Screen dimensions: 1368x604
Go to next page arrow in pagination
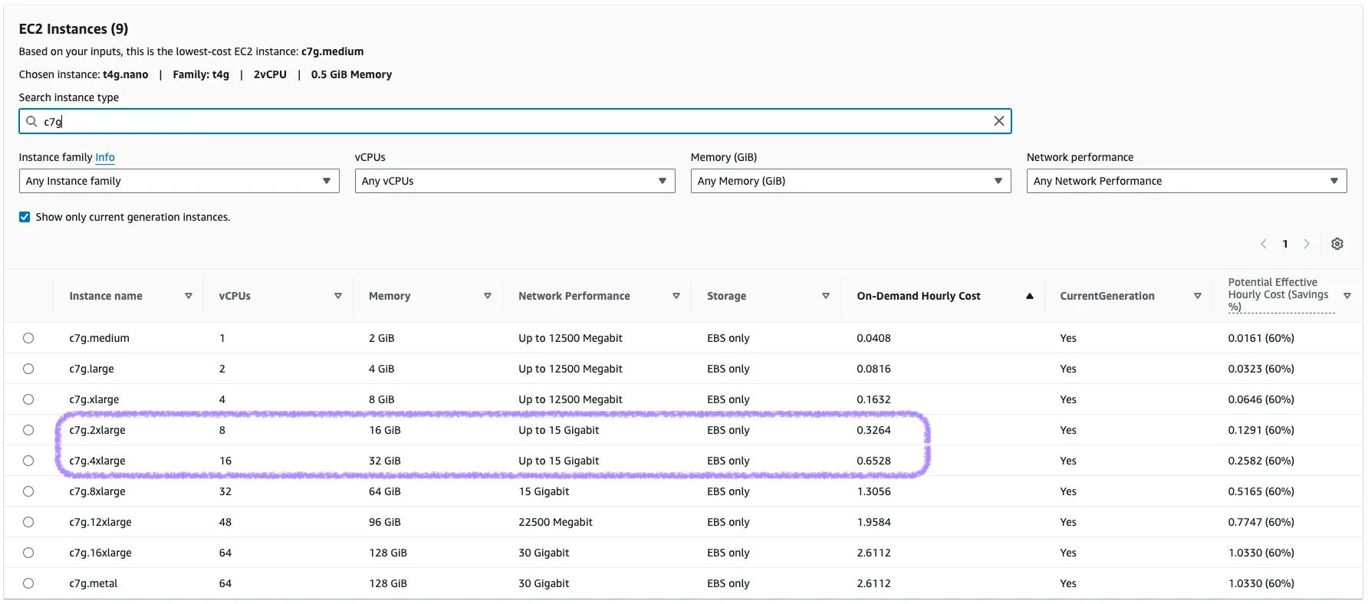tap(1307, 244)
